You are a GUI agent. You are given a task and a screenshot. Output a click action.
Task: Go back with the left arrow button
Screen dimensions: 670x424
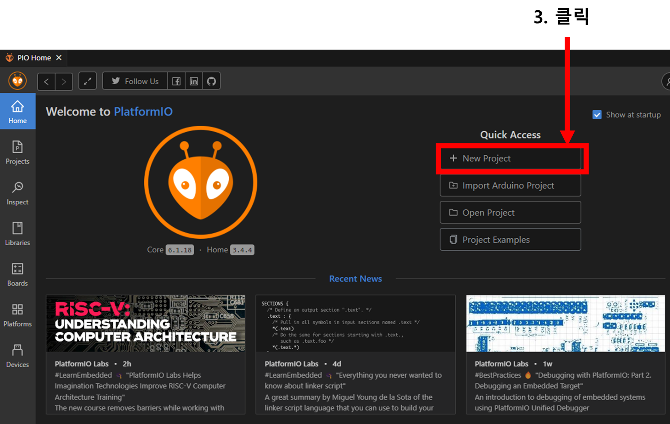46,81
